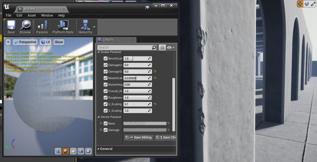Screen dimensions: 317x162
Task: Switch preview mesh to cylinder shape
Action: [x=58, y=151]
